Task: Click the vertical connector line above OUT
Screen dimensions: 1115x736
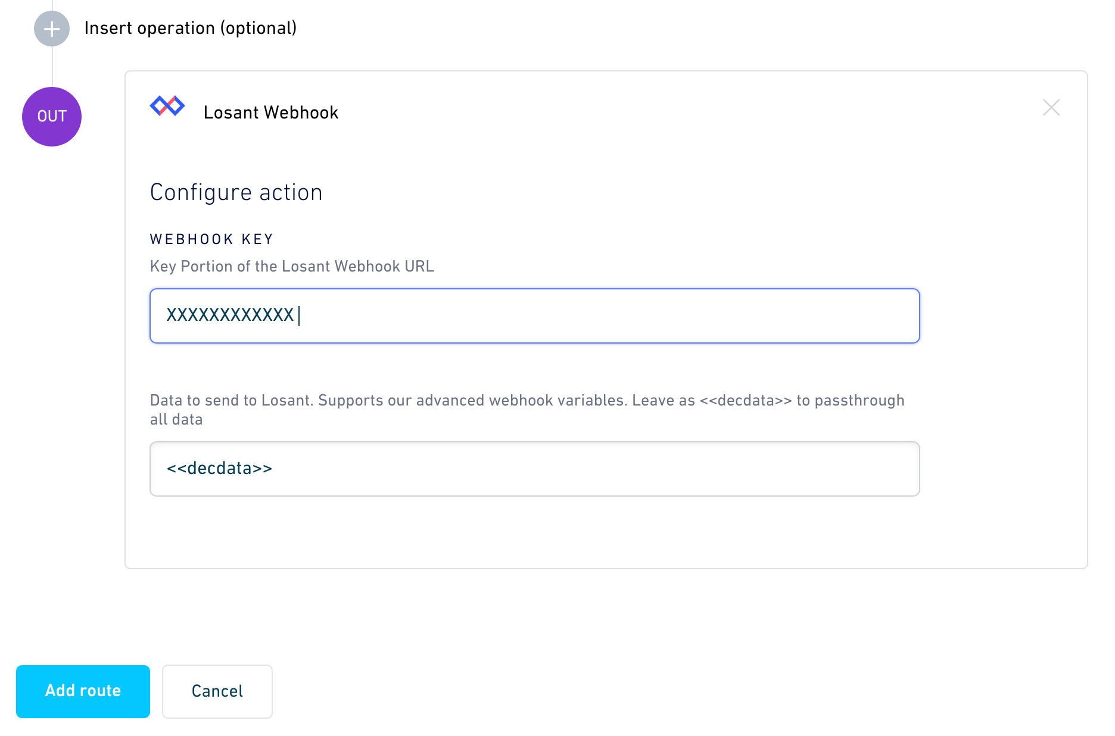Action: (x=52, y=67)
